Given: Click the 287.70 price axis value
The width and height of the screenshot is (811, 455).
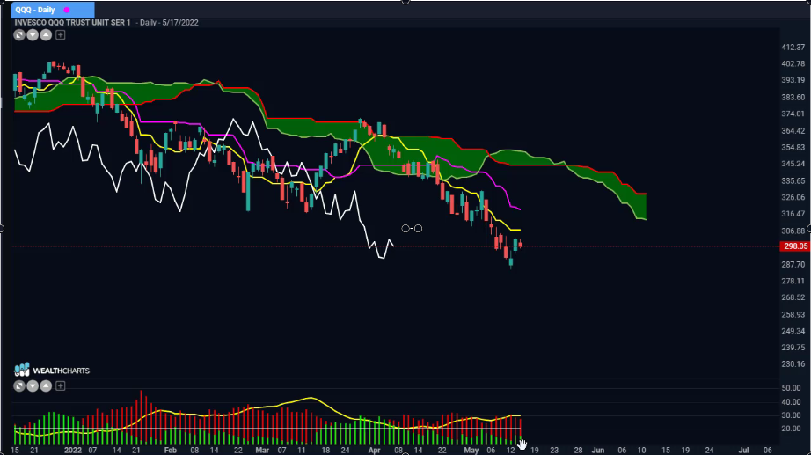Looking at the screenshot, I should 793,265.
